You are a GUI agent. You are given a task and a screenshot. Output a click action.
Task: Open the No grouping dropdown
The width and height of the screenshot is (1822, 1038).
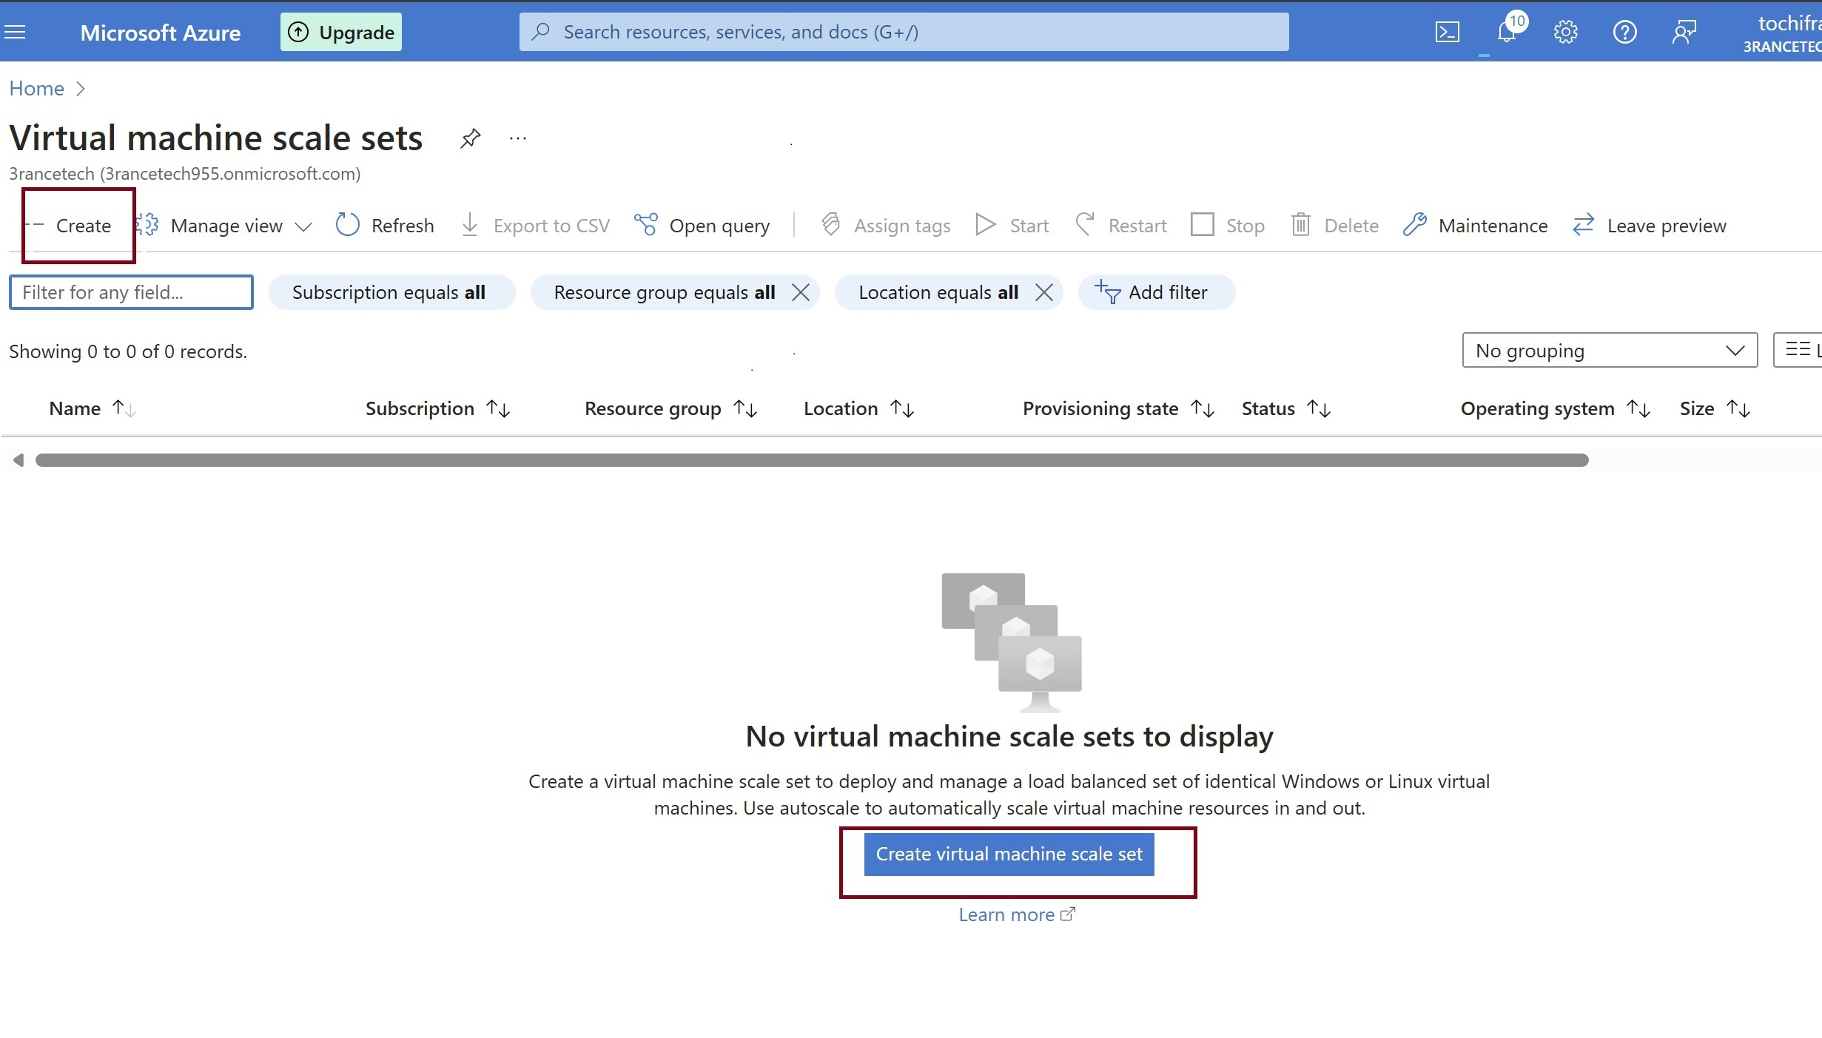1609,350
